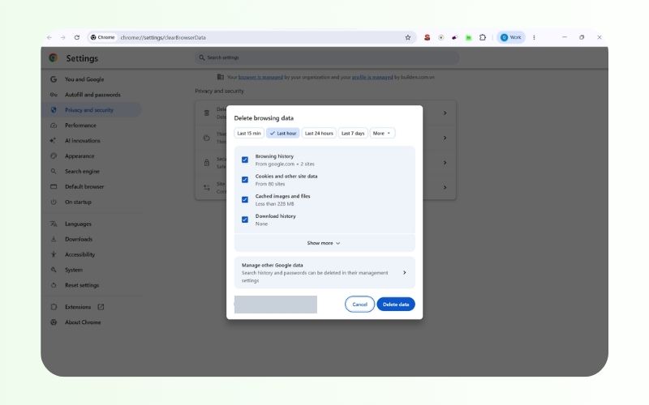This screenshot has height=405, width=649.
Task: Click the browser is managed link
Action: (260, 77)
